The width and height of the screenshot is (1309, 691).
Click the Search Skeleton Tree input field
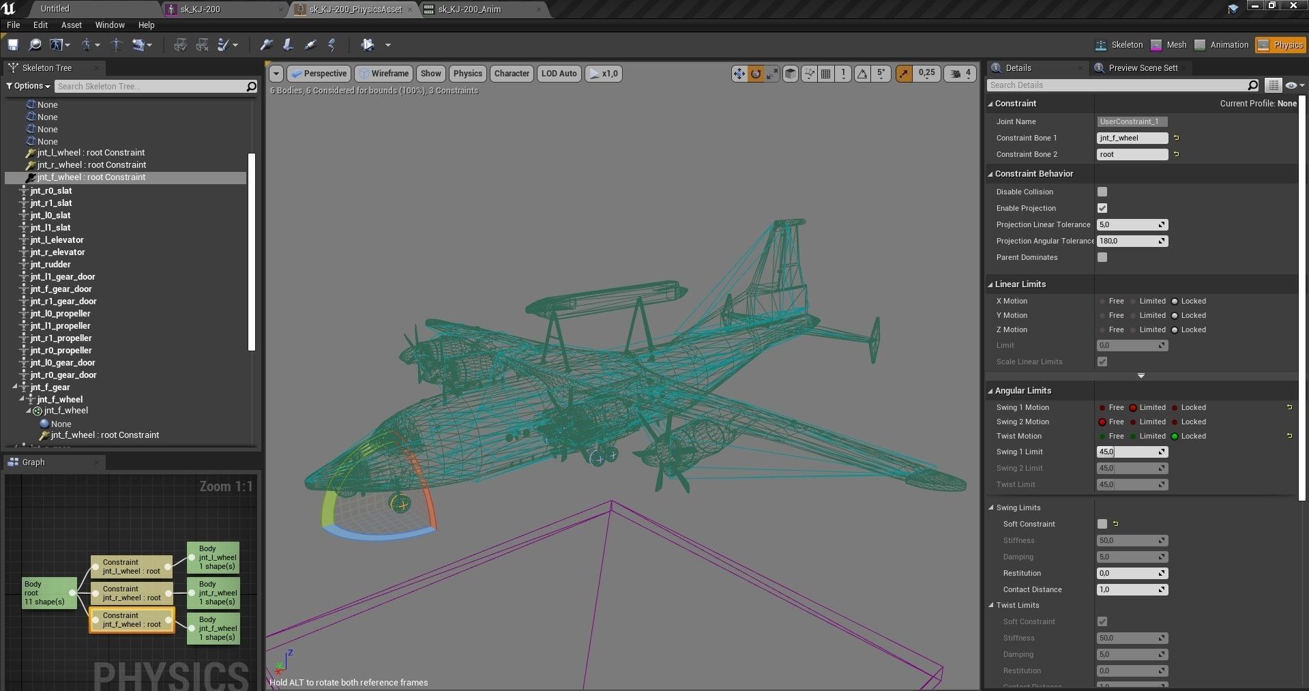(x=151, y=86)
